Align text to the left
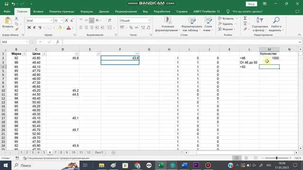The width and height of the screenshot is (303, 170). click(81, 28)
